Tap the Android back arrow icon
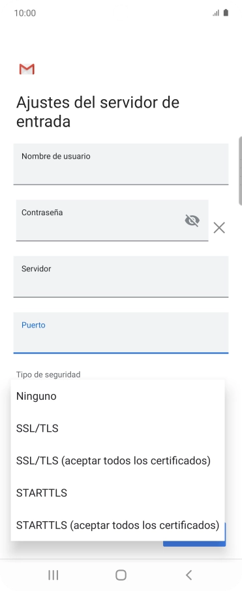This screenshot has height=591, width=242. (x=189, y=575)
